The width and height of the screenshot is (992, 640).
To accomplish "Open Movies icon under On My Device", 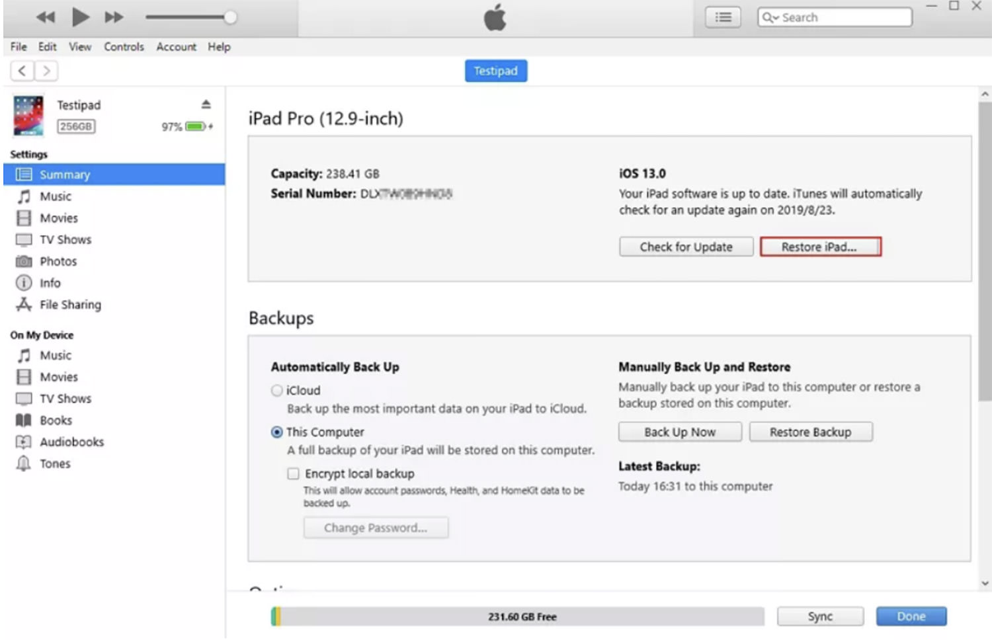I will [24, 377].
